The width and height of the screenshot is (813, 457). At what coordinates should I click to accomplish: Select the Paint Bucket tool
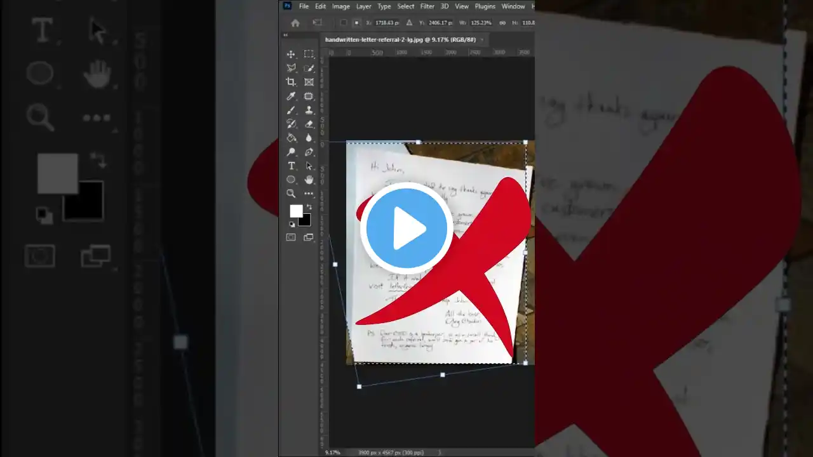(x=291, y=138)
